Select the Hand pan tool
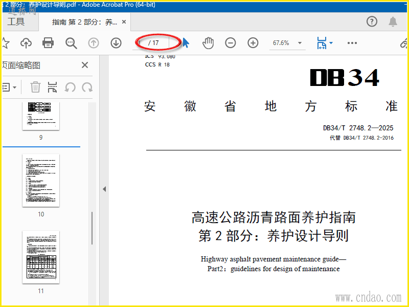Image resolution: width=409 pixels, height=307 pixels. [208, 43]
